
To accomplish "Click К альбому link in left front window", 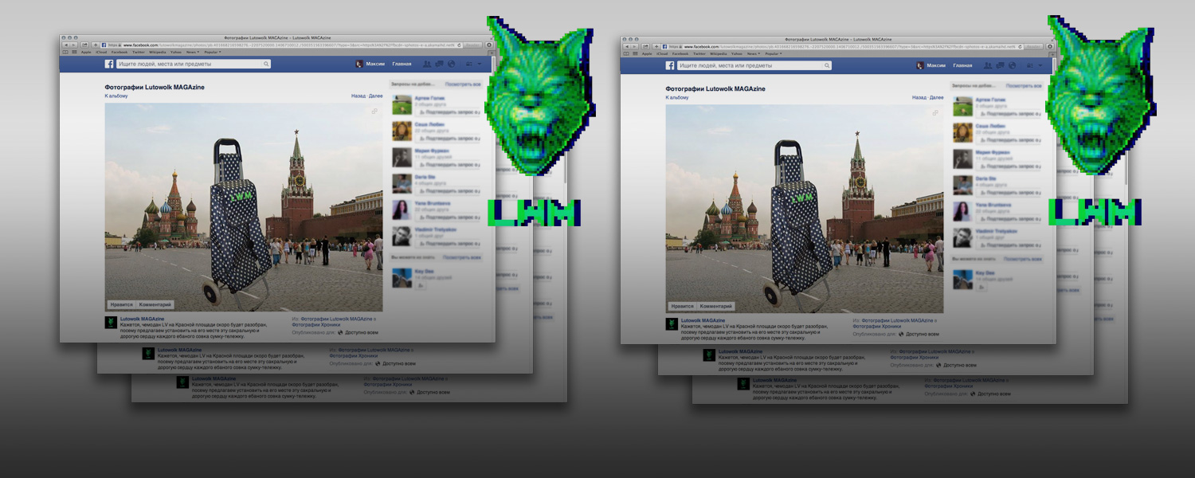I will tap(117, 96).
